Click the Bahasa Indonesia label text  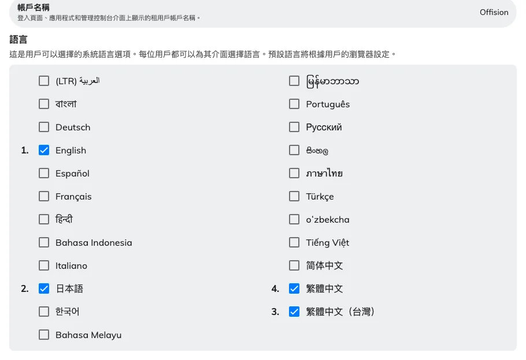94,243
